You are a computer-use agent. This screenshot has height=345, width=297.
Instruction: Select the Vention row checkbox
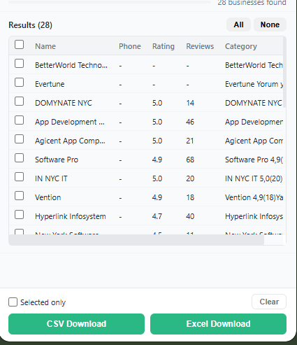click(x=19, y=196)
